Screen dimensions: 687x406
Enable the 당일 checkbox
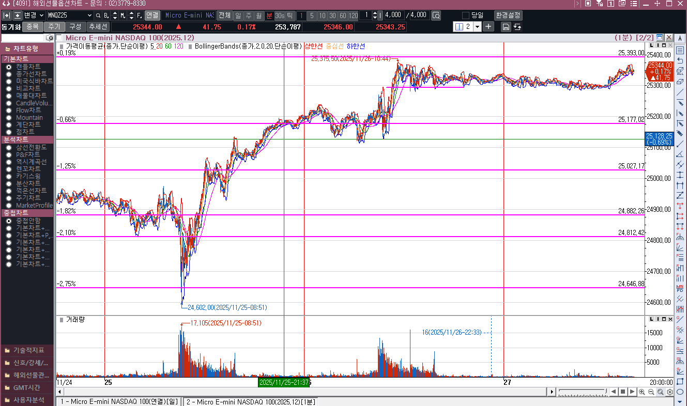tap(465, 15)
